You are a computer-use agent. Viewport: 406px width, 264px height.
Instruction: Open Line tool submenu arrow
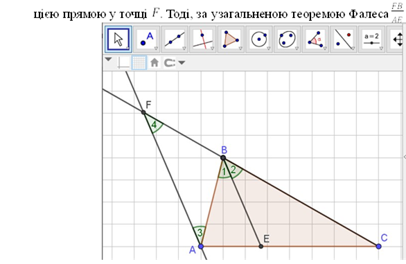184,49
